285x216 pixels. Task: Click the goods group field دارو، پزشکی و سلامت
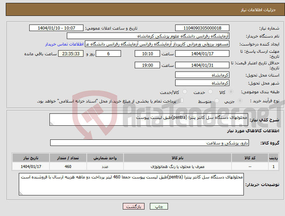pos(150,143)
